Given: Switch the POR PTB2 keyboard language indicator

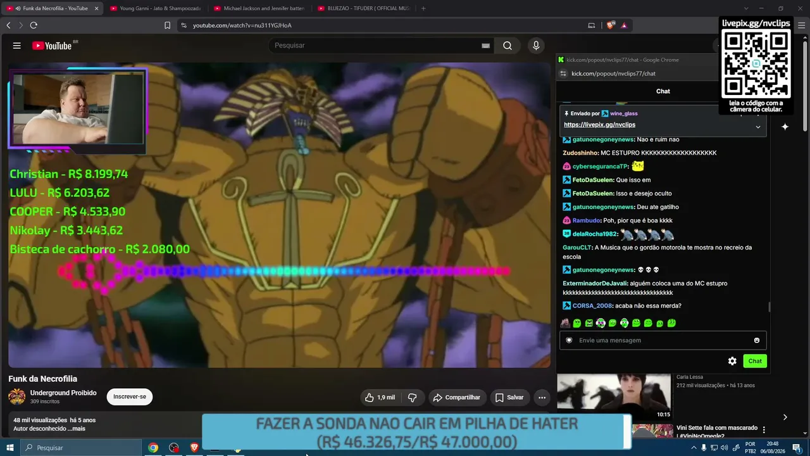Looking at the screenshot, I should pos(751,448).
